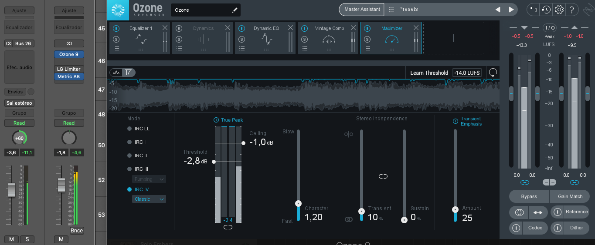Load the next preset with the right arrow
The height and width of the screenshot is (245, 595).
pyautogui.click(x=511, y=10)
